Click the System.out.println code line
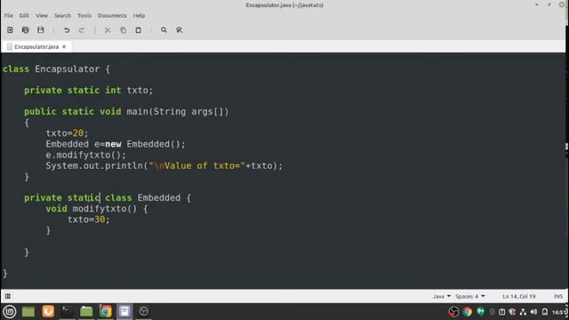The width and height of the screenshot is (569, 320). point(164,166)
